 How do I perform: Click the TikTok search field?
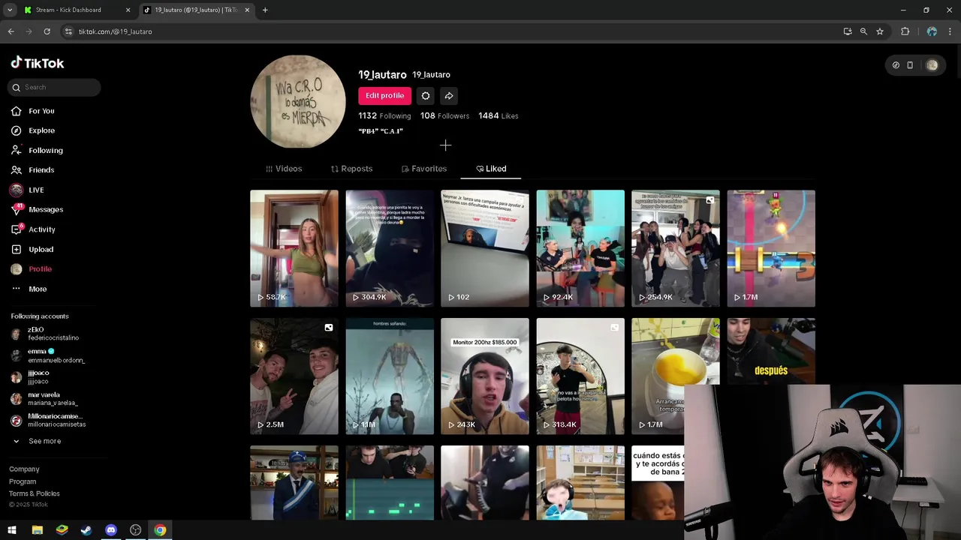tap(54, 87)
